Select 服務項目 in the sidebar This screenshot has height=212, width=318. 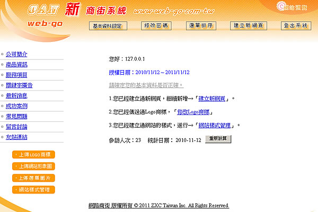pos(16,75)
